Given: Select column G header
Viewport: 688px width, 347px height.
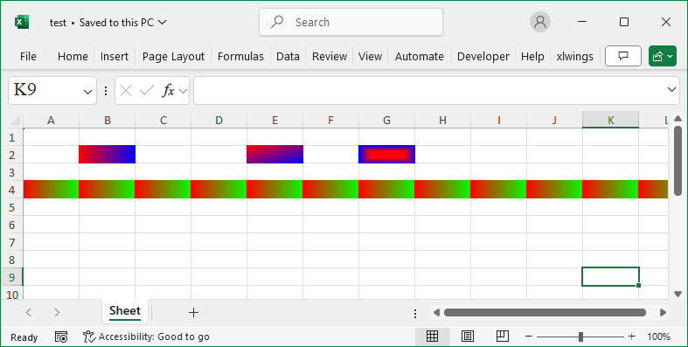Looking at the screenshot, I should [386, 121].
